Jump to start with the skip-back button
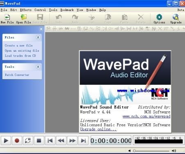Screen dimensions: 185x154 point(50,140)
